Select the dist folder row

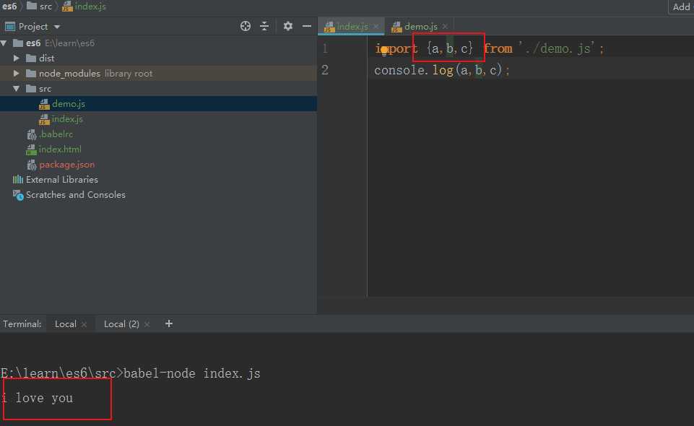pyautogui.click(x=158, y=58)
